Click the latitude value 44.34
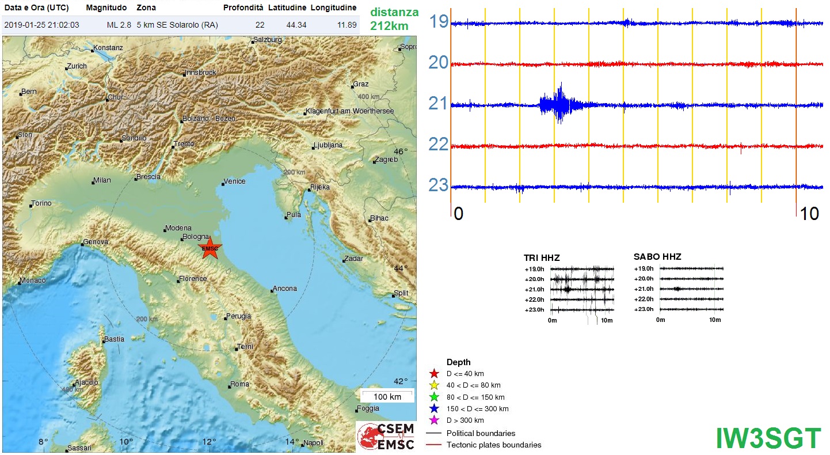Viewport: 830px width, 455px height. point(296,25)
